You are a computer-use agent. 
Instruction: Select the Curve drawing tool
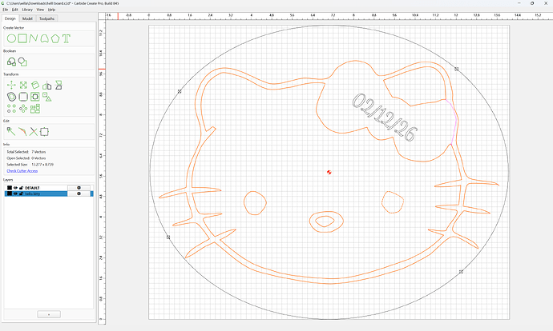click(44, 38)
